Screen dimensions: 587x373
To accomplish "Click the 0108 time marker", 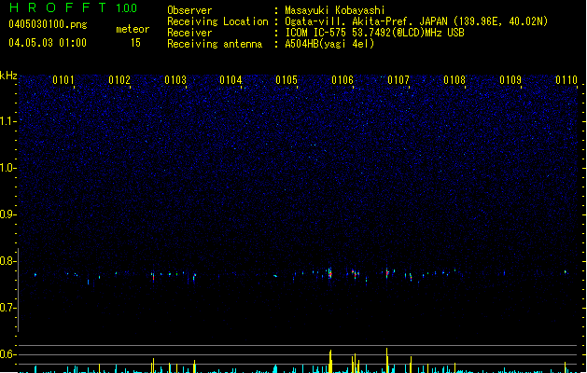I will pos(454,80).
